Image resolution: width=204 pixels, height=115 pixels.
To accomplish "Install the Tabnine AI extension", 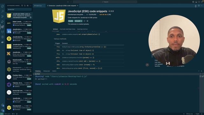I will click(29, 87).
